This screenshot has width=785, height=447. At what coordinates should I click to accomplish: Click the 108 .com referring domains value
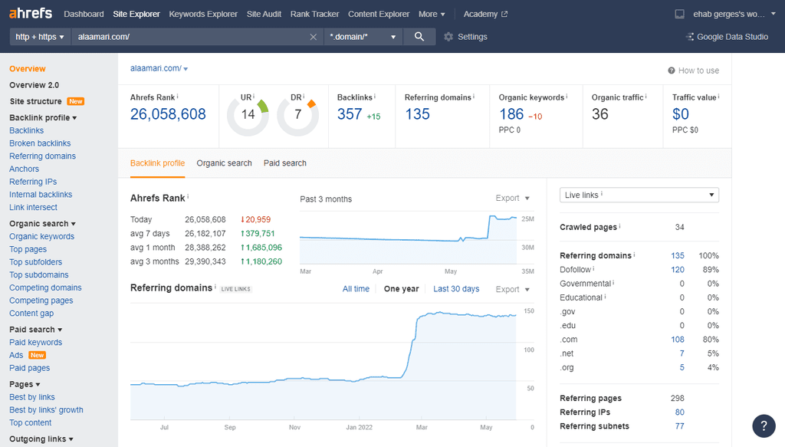point(678,340)
